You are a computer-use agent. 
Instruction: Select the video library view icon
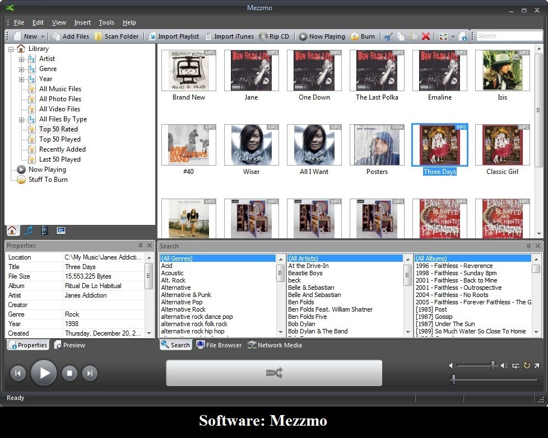tap(44, 230)
